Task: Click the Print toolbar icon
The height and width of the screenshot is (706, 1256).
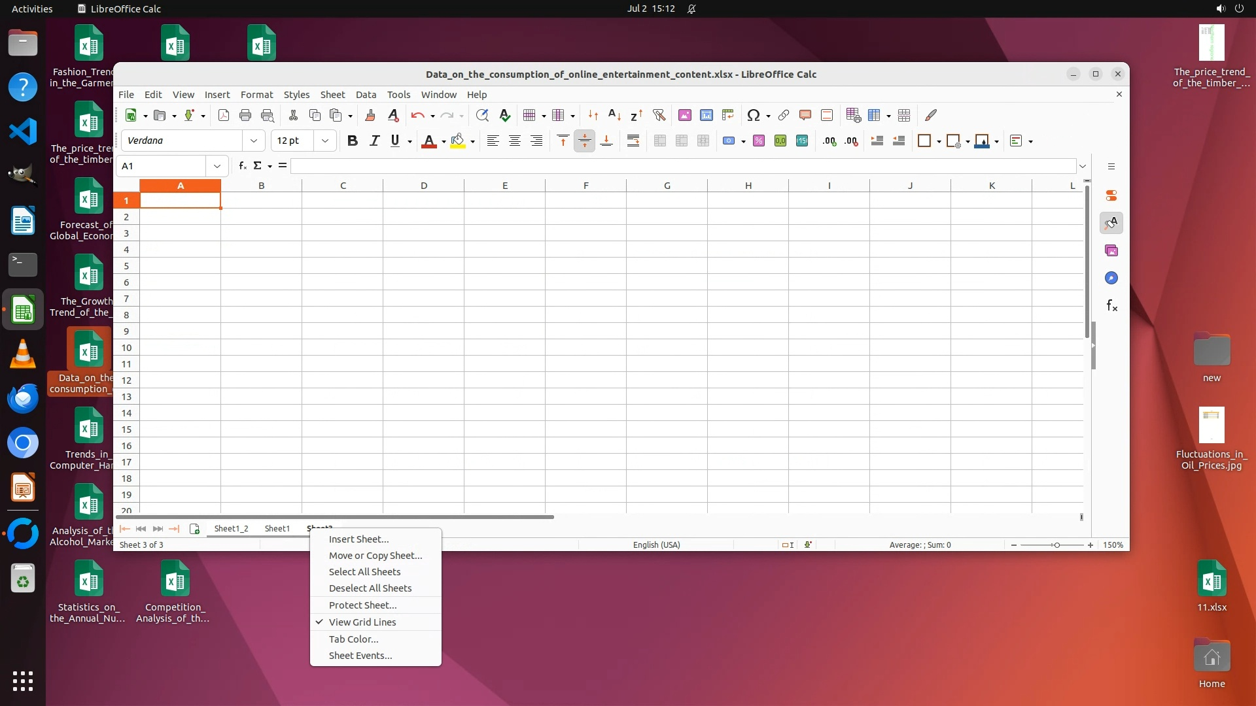Action: pos(245,116)
